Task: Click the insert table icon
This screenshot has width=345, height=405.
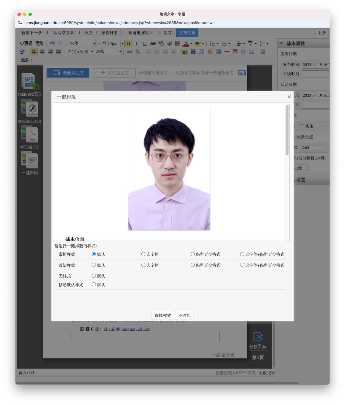Action: pos(263,52)
